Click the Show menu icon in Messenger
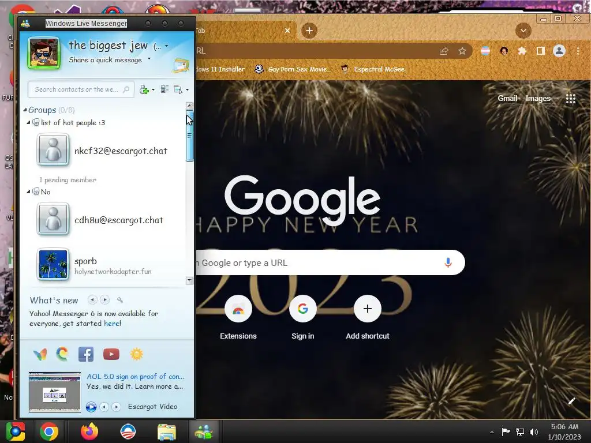Viewport: 591px width, 443px height. point(178,89)
